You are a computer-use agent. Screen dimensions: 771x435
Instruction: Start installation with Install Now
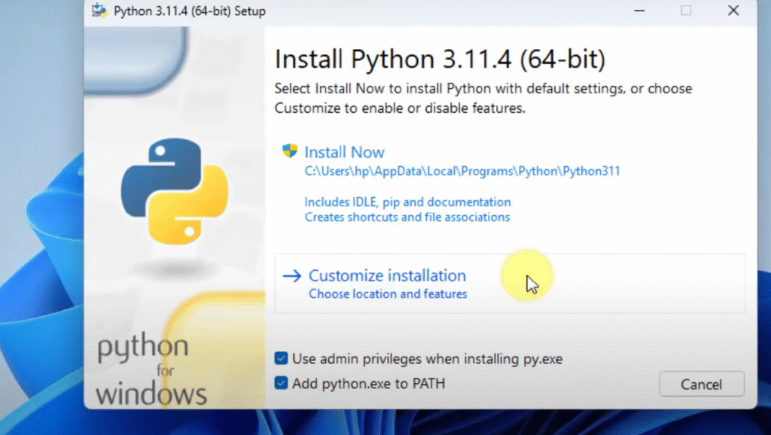pos(344,152)
